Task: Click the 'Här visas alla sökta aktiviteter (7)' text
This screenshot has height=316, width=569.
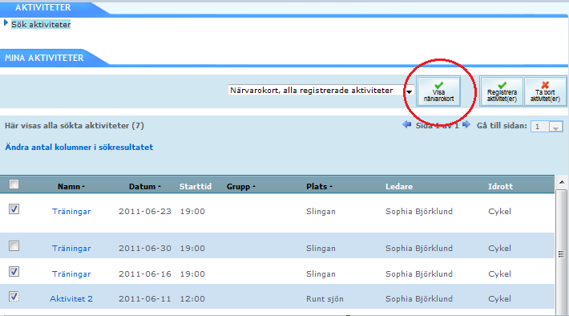Action: pos(75,126)
